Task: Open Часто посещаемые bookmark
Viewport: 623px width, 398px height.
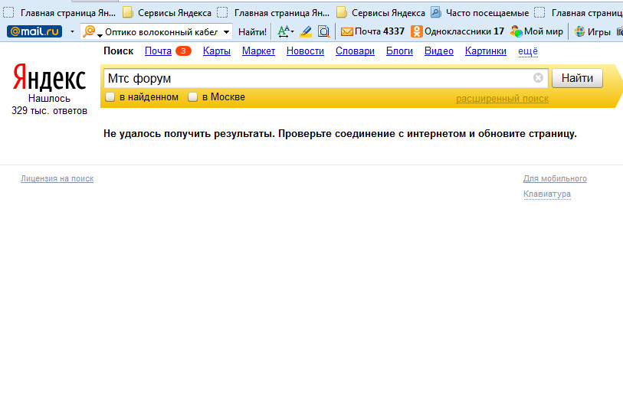Action: click(x=480, y=13)
